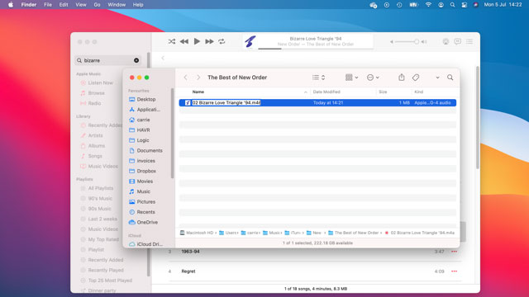
Task: Change Finder view mode list selector
Action: (318, 78)
